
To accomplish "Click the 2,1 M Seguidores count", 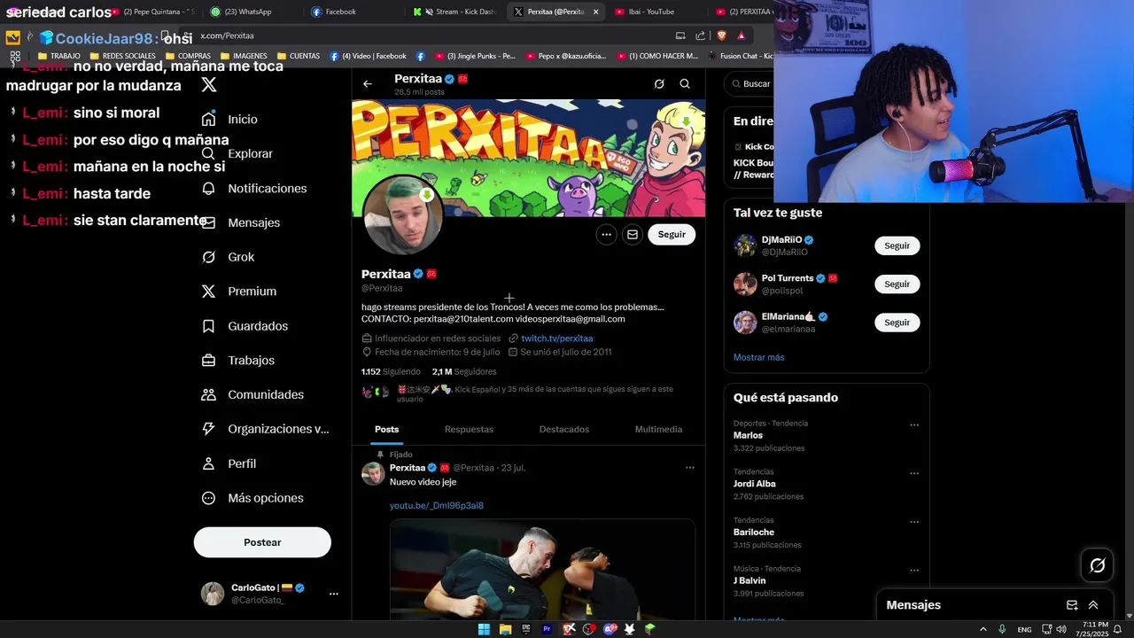I will click(x=464, y=372).
